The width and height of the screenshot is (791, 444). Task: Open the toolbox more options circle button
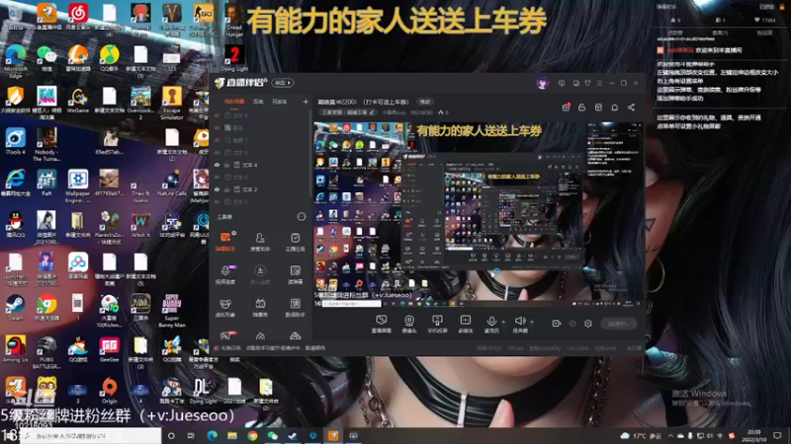coord(302,217)
